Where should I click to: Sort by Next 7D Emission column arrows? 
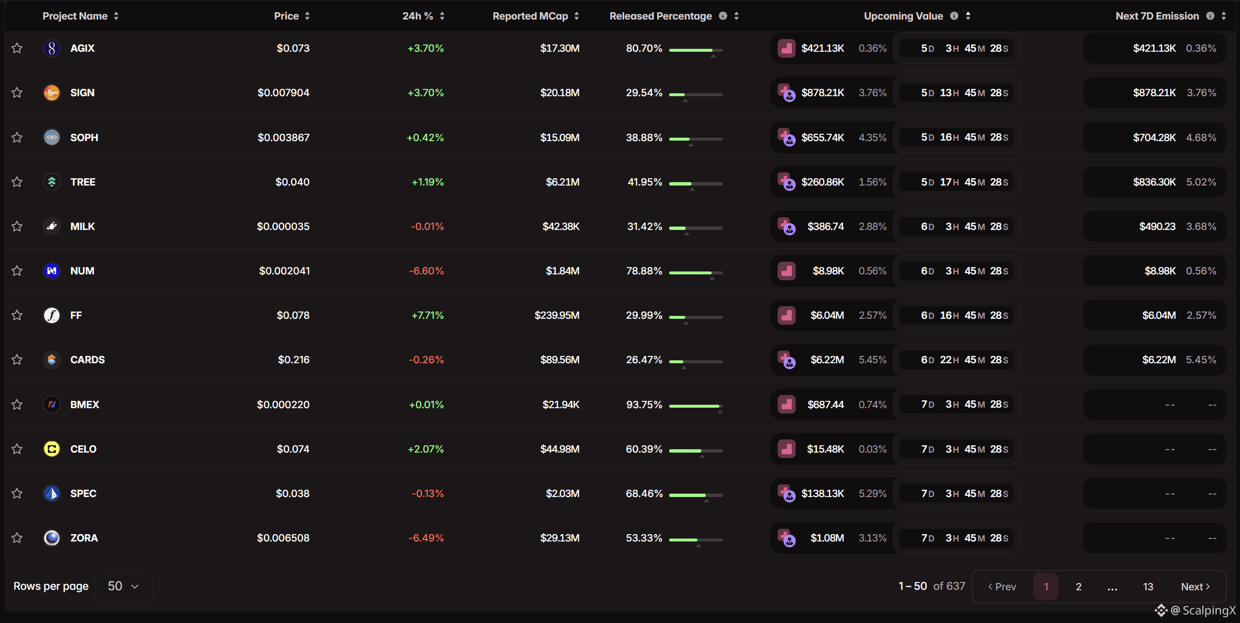pyautogui.click(x=1224, y=16)
